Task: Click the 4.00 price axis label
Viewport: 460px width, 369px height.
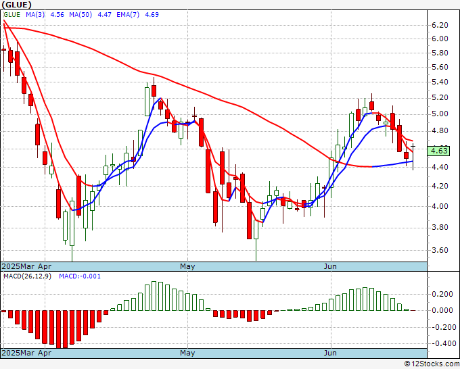Action: (440, 206)
